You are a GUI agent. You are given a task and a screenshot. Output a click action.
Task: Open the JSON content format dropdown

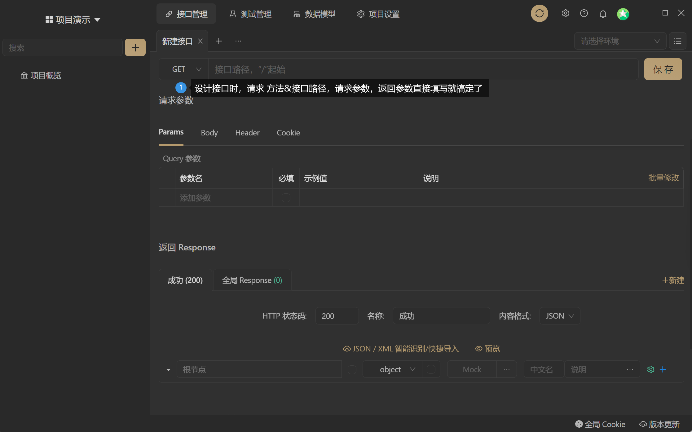click(x=559, y=316)
